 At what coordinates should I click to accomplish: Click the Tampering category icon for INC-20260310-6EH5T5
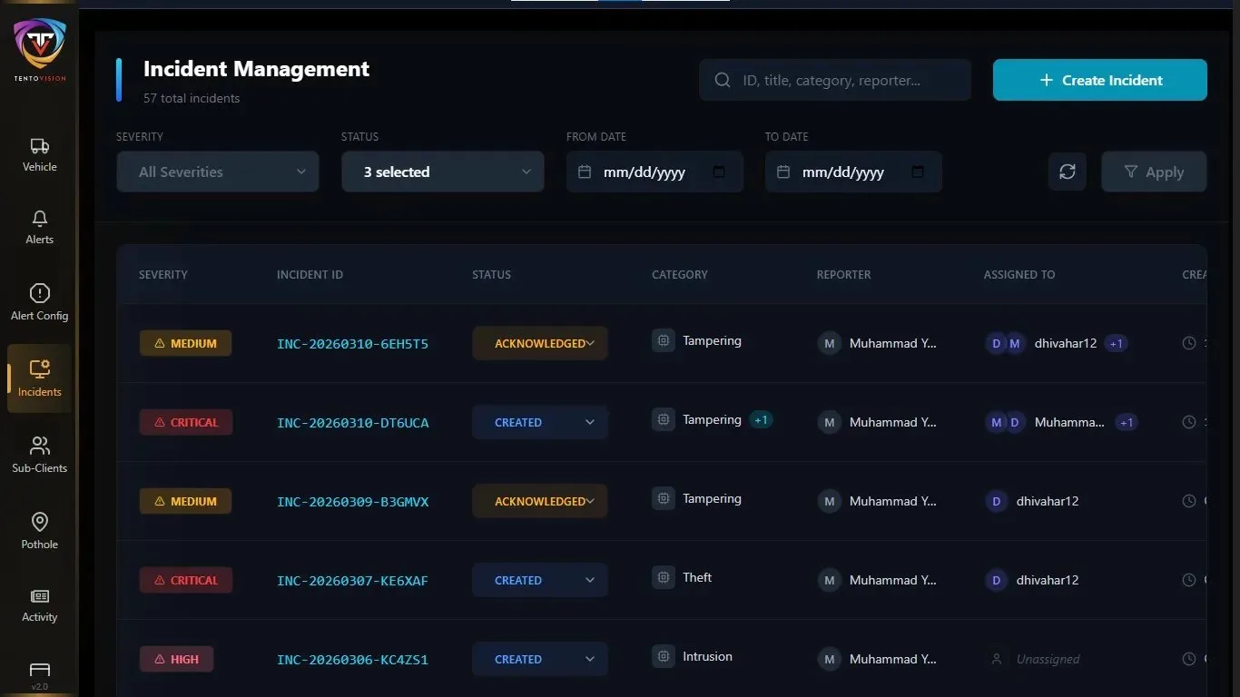664,340
